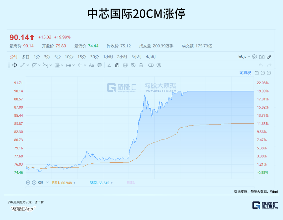283x220 pixels.
Task: Select the move crosshair tool
Action: (15, 65)
